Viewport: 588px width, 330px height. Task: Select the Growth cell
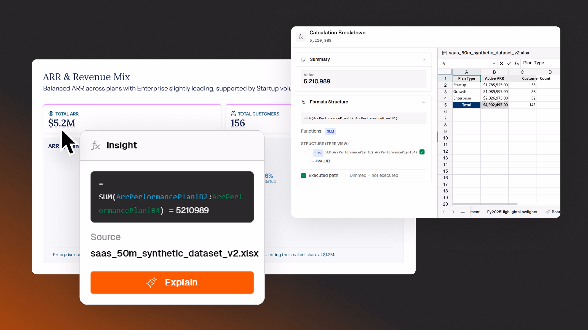click(x=466, y=92)
